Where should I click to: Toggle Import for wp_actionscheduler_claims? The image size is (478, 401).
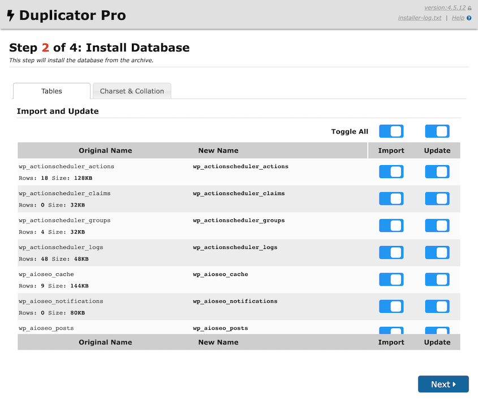tap(391, 199)
